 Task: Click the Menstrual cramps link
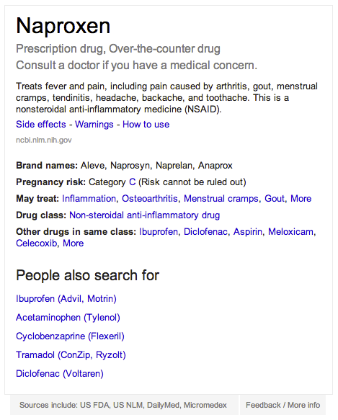(x=221, y=199)
